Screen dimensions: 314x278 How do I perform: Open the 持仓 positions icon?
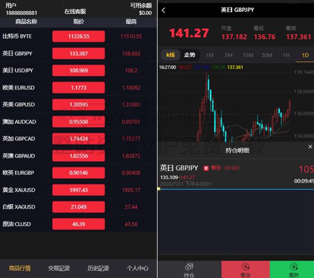click(x=189, y=270)
